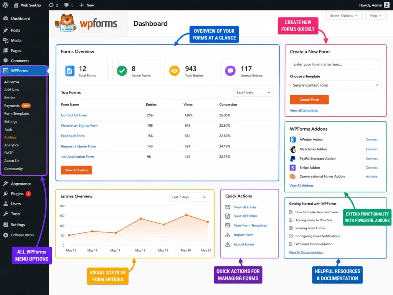Open Top Forms Last 7 days dropdown
This screenshot has height=295, width=393.
[253, 92]
